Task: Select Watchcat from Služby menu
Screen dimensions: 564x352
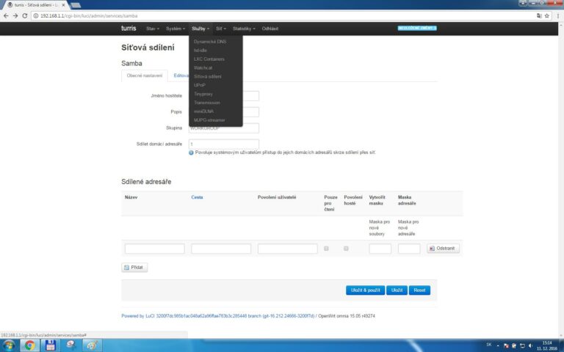Action: [x=203, y=68]
